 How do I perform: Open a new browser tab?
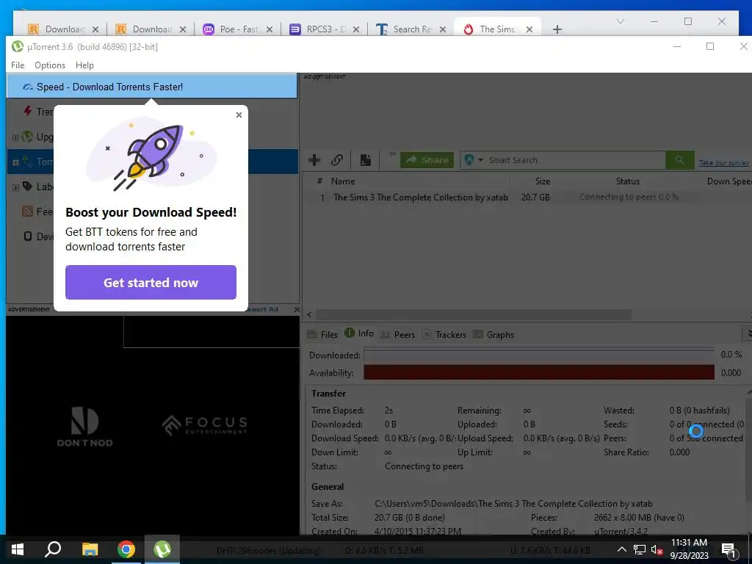pos(557,29)
